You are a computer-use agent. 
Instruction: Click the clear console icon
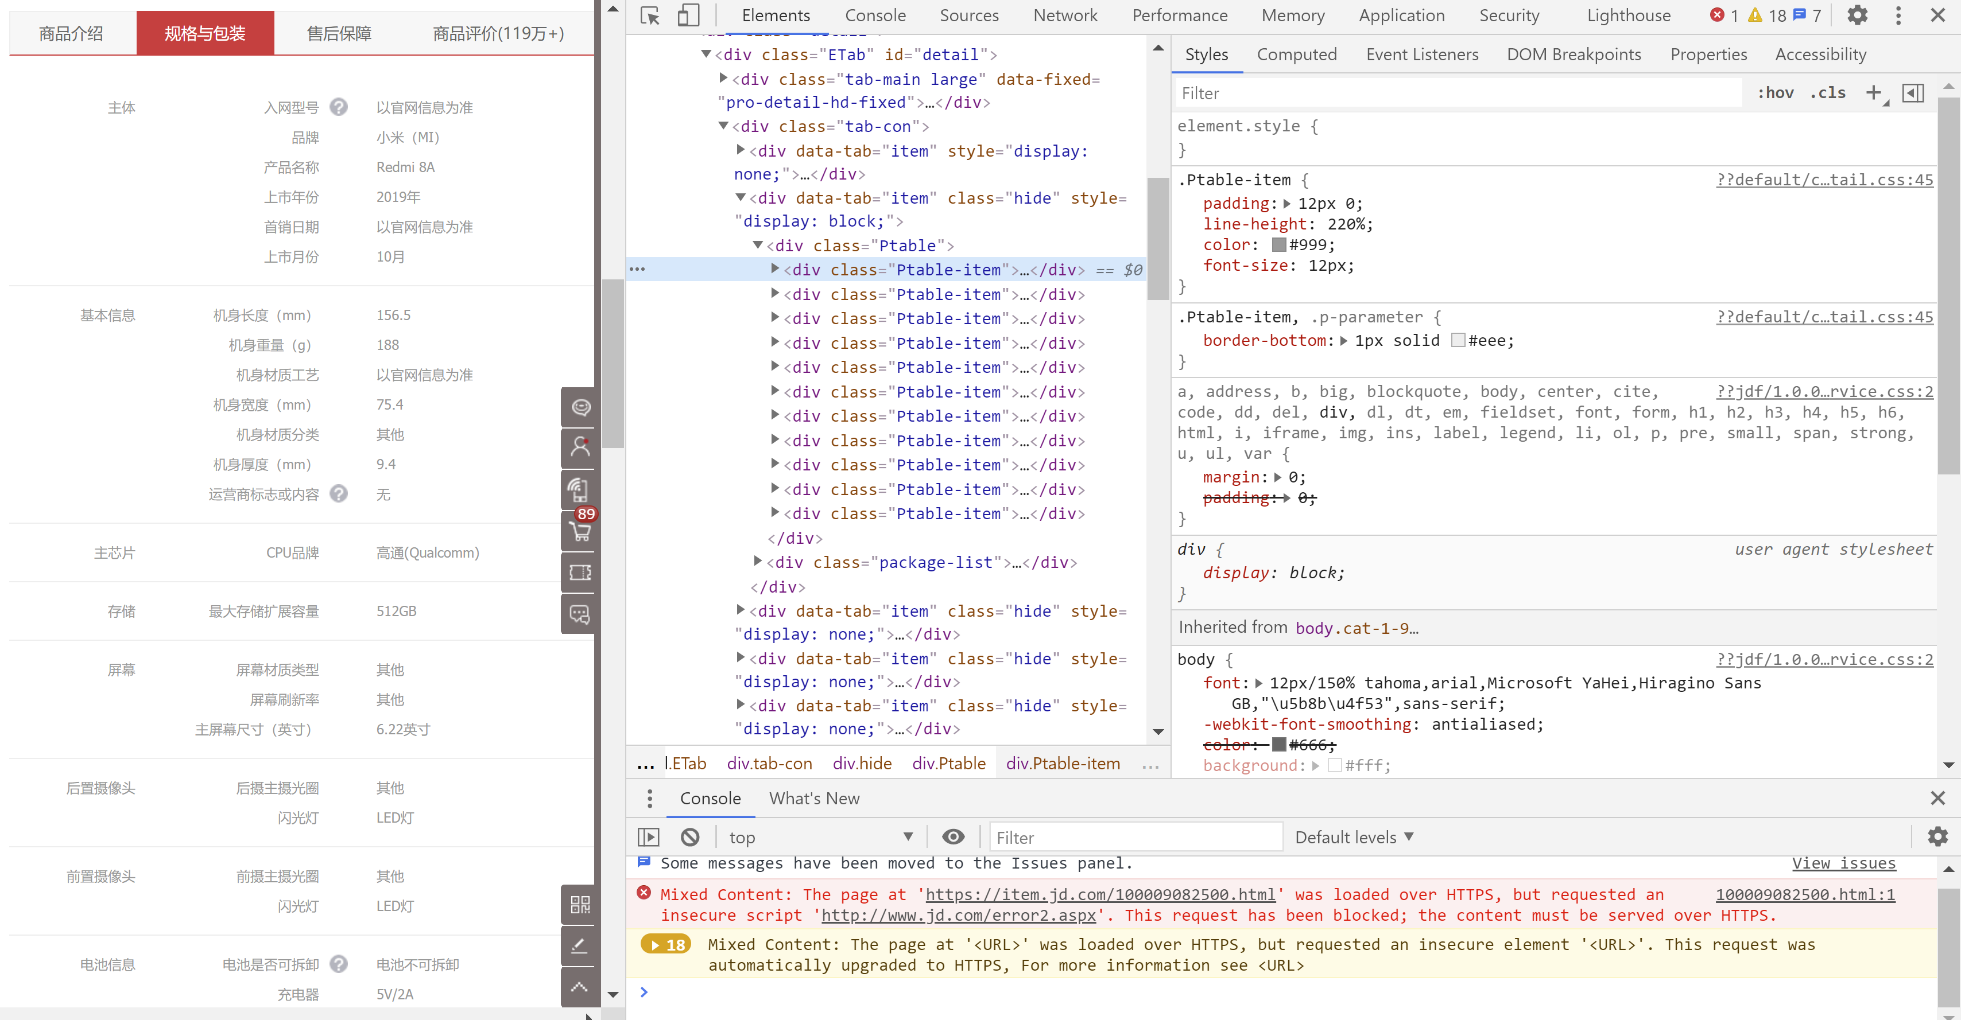(x=689, y=838)
